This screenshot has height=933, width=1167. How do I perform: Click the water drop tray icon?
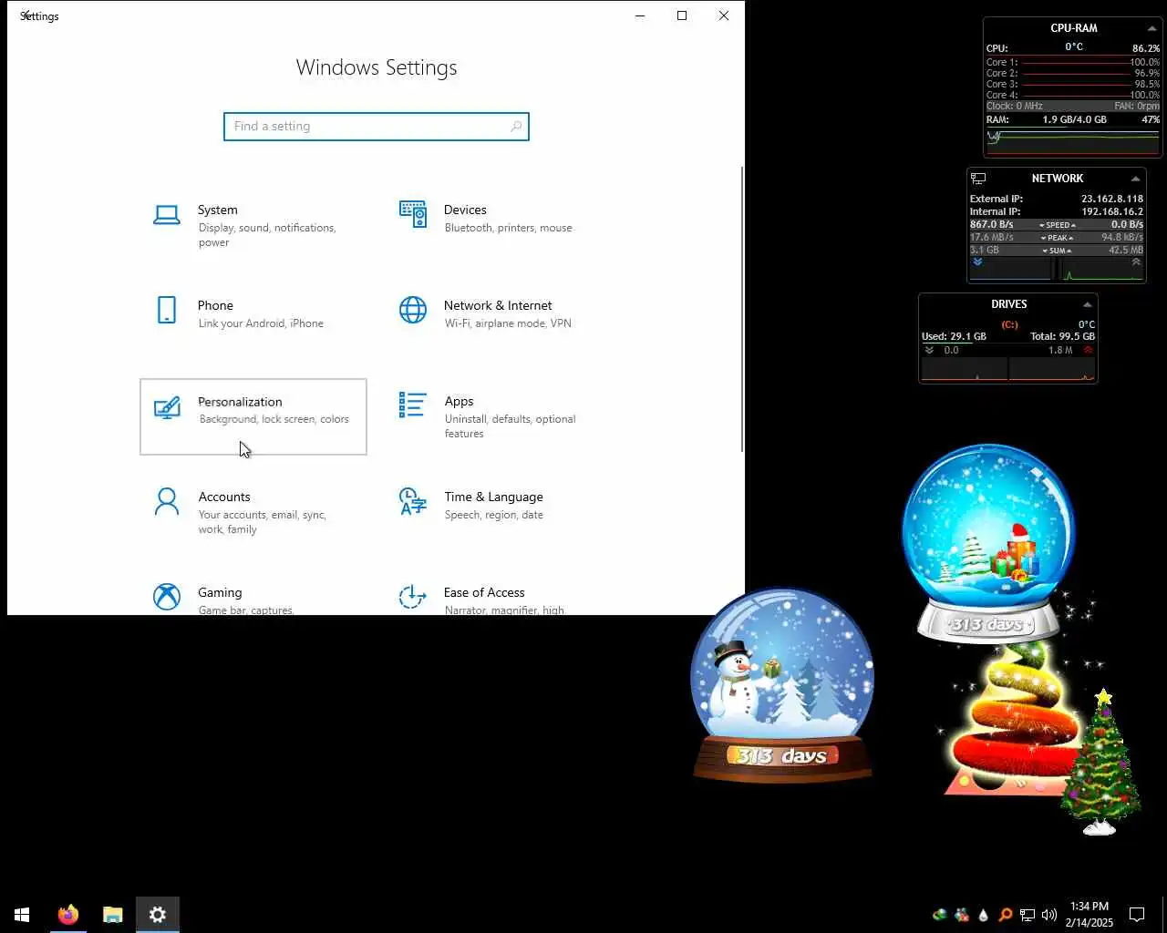coord(984,915)
